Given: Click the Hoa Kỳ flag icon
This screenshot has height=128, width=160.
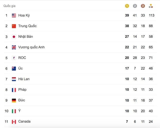Looking at the screenshot, I should tap(14, 15).
